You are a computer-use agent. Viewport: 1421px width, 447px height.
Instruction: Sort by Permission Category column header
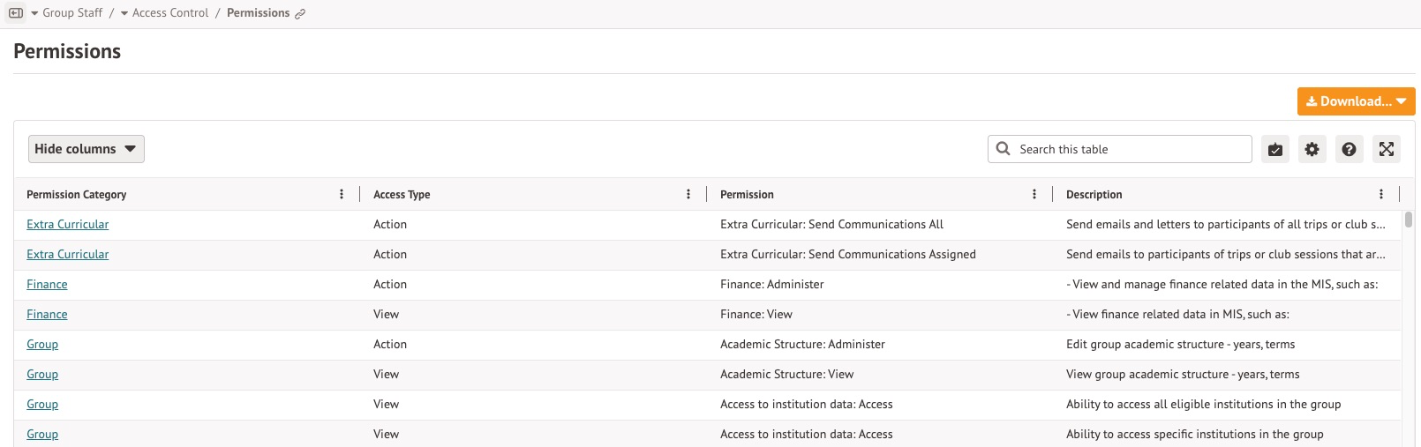click(x=77, y=195)
